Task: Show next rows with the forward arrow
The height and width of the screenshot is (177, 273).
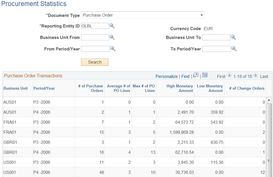Action: tap(255, 75)
